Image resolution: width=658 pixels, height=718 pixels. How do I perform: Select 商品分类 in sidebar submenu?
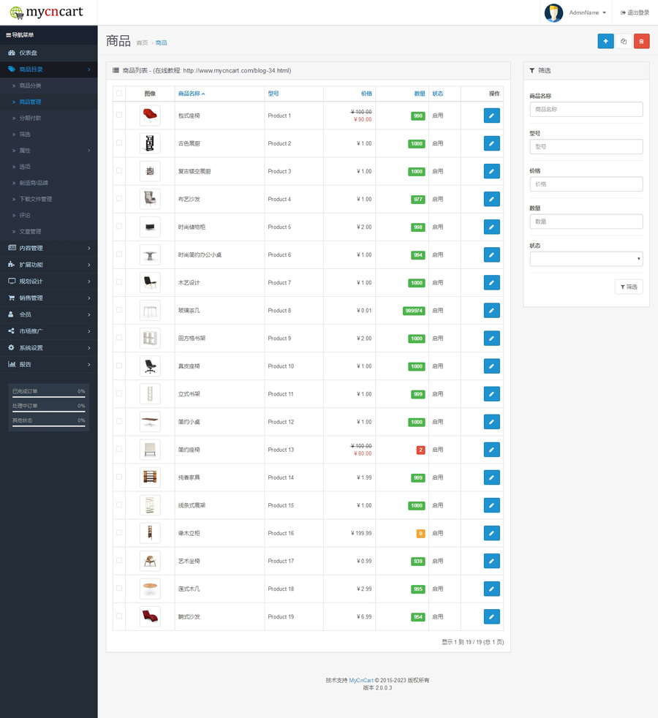30,86
